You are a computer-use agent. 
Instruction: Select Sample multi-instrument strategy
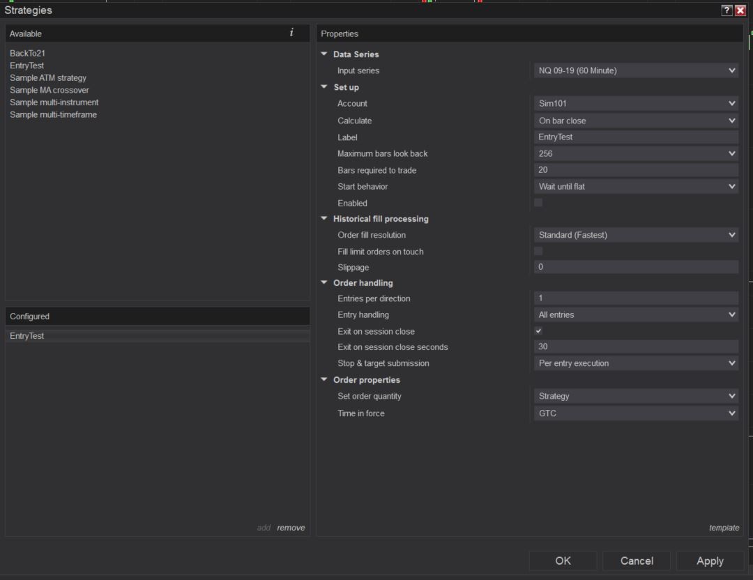pos(54,102)
